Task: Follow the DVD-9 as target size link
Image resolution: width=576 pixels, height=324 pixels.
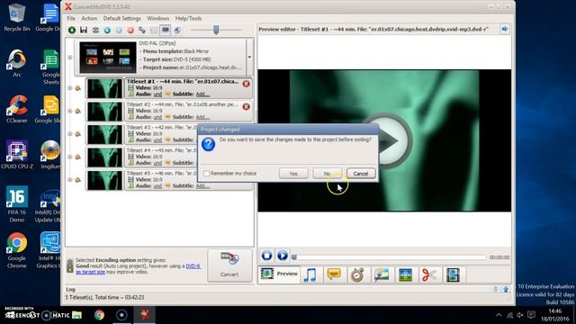Action: 138,269
